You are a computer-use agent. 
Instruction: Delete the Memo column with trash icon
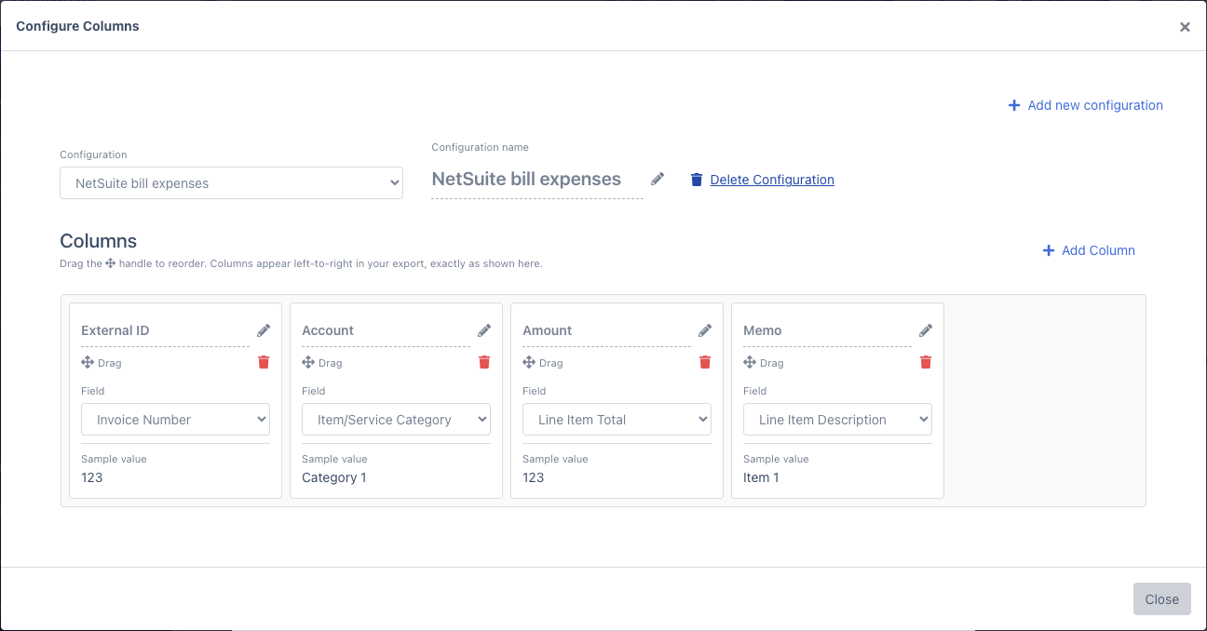click(x=926, y=362)
